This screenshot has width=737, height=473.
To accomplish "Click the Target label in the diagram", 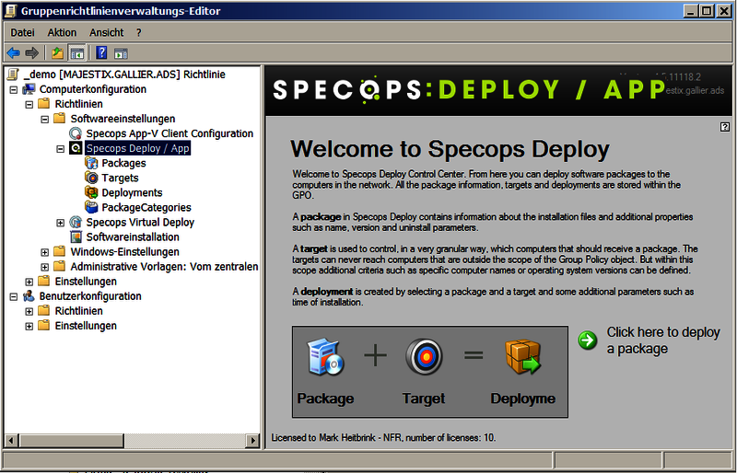I will click(x=424, y=398).
